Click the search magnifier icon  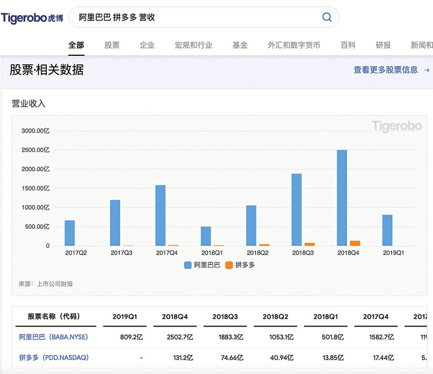tap(326, 17)
